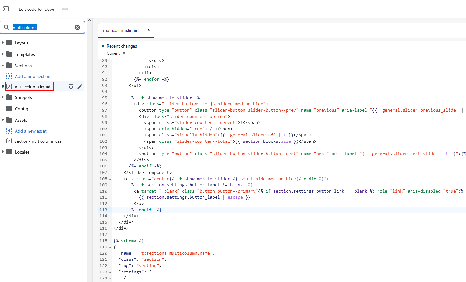
Task: Switch to the multicolumn.liquid editor tab
Action: point(121,30)
